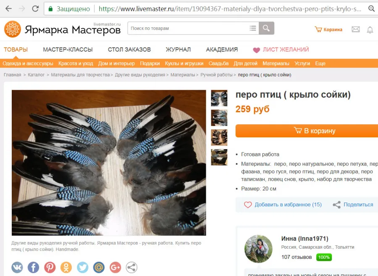Viewport: 378px width, 276px height.
Task: Select the second product thumbnail
Action: 219,118
